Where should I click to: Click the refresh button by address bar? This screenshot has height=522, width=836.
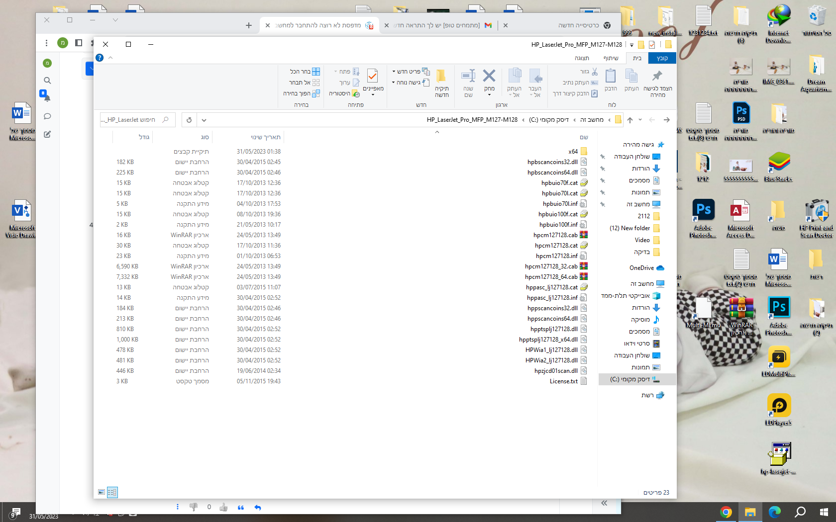coord(189,120)
